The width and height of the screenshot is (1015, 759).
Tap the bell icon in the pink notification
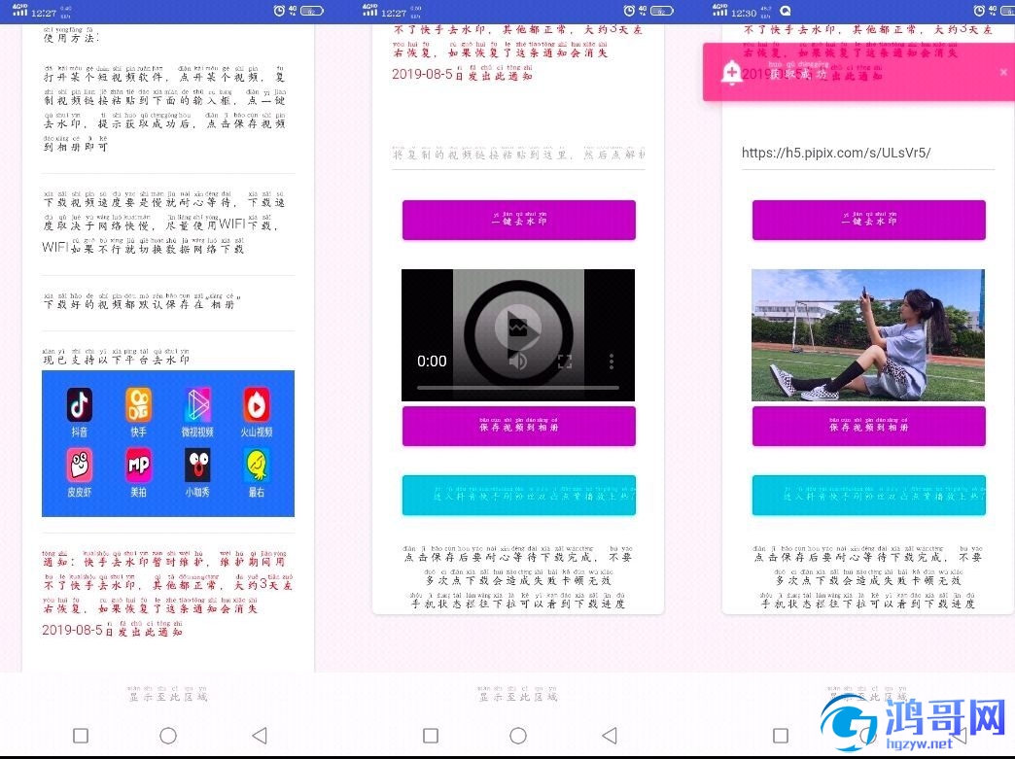pos(731,73)
